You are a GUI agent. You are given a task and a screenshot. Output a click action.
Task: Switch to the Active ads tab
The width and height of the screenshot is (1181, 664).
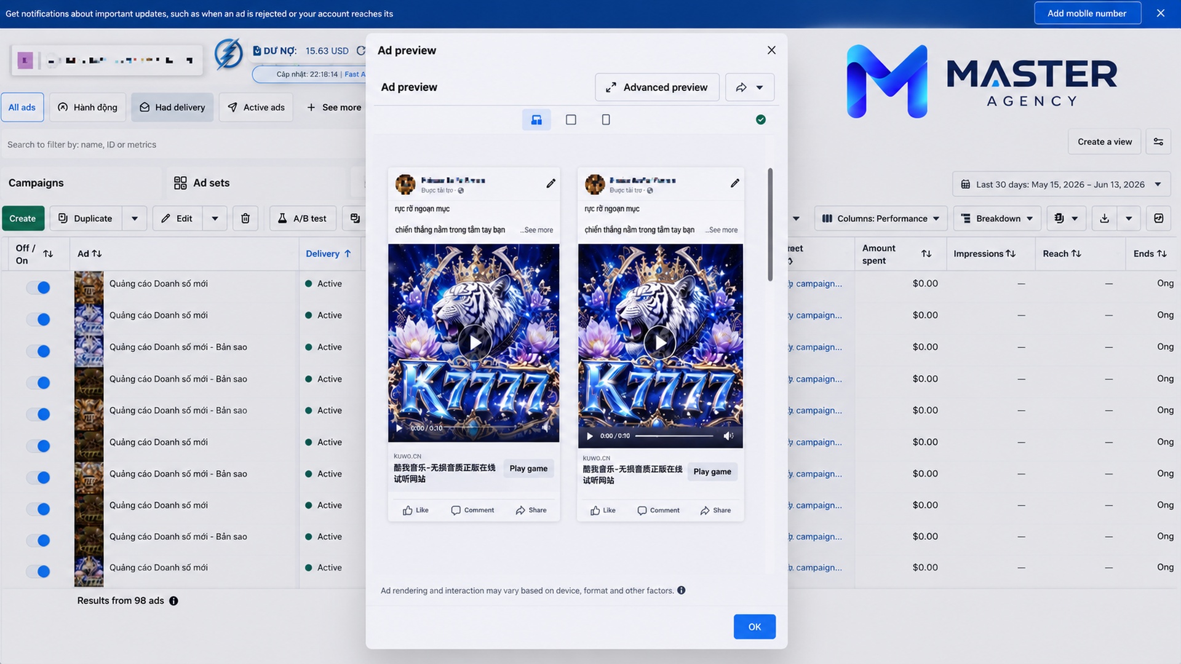coord(256,108)
